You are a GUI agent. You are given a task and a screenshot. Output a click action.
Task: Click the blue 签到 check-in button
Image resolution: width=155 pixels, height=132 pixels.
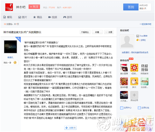tap(131, 7)
